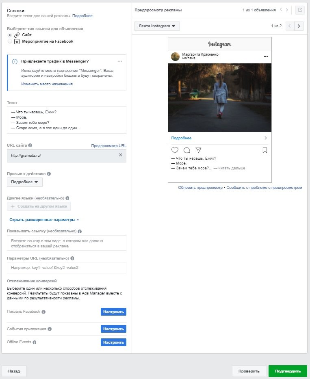Open the Подробнее call-to-action dropdown
This screenshot has height=379, width=310.
25,182
